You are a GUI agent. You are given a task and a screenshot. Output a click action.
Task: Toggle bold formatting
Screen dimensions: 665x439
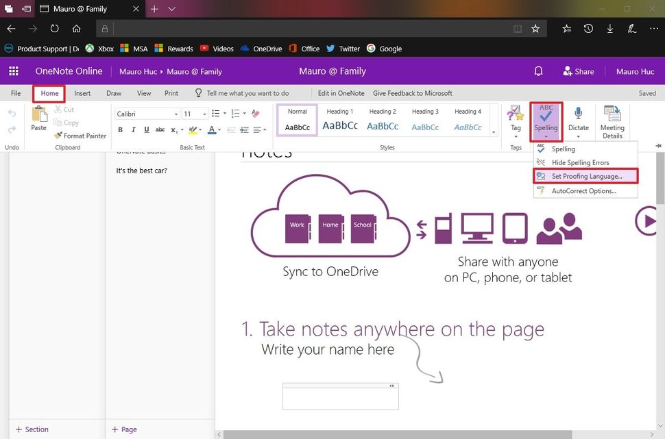120,129
